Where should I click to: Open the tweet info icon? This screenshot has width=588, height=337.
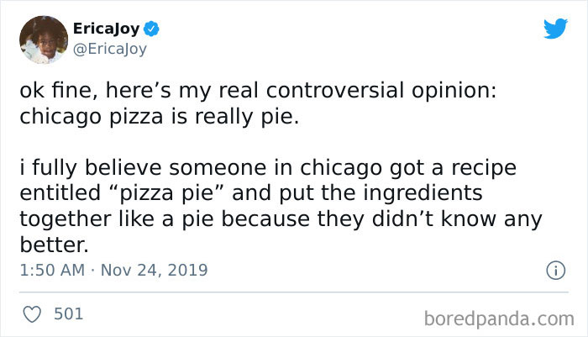554,271
